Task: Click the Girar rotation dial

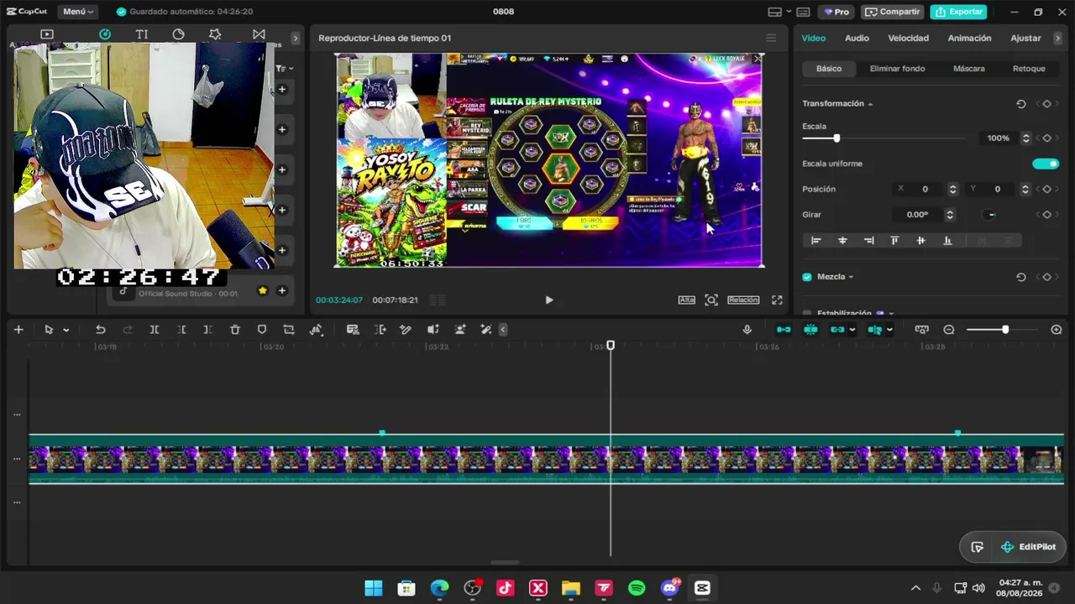Action: (990, 215)
